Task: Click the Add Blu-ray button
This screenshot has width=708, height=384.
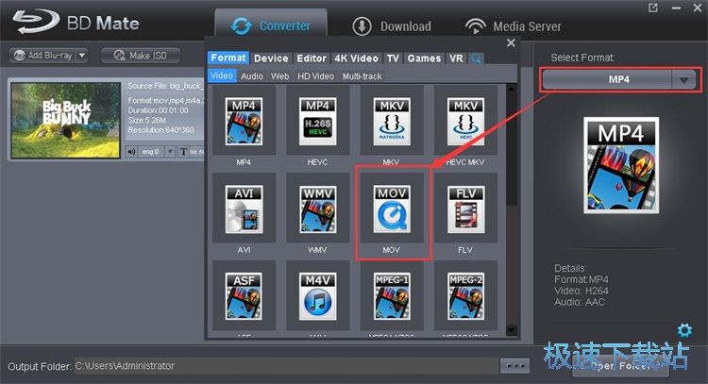Action: [42, 56]
